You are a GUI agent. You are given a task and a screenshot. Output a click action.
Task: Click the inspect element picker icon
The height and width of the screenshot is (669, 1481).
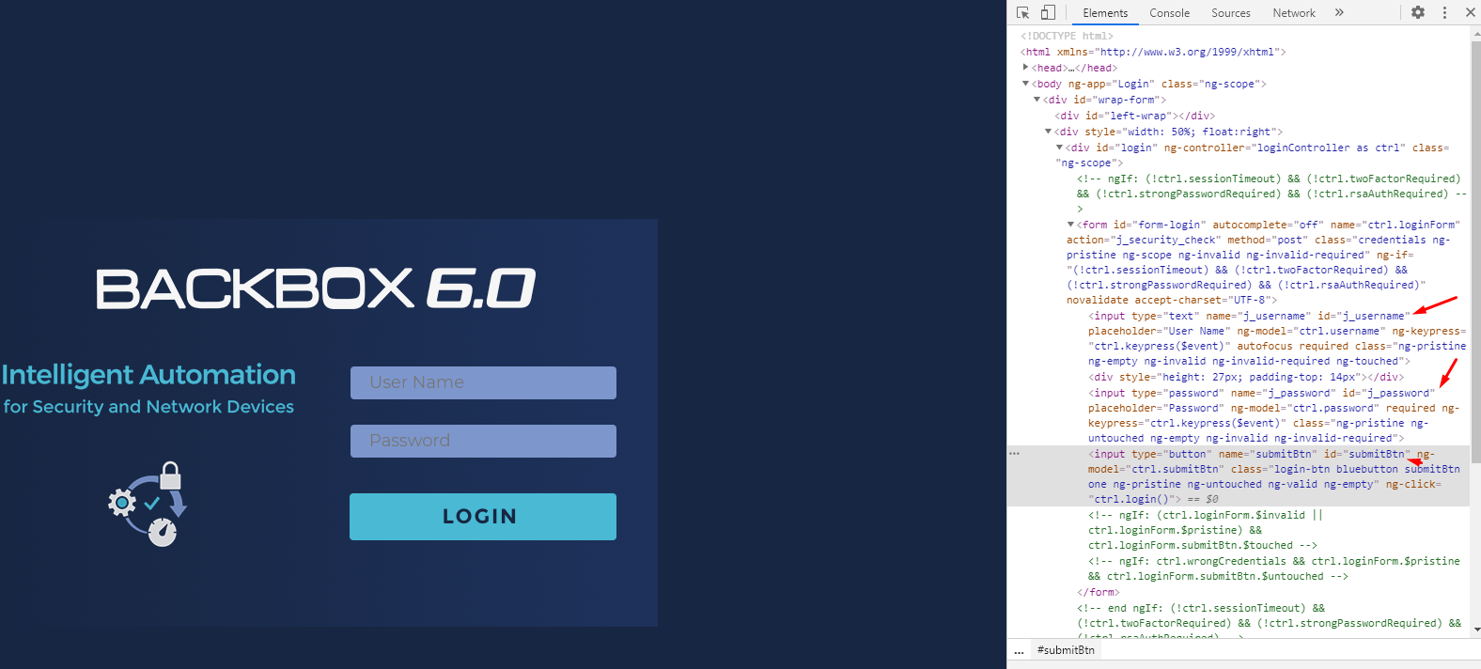(x=1023, y=12)
